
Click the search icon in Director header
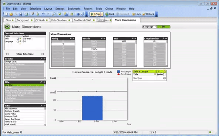(41, 59)
